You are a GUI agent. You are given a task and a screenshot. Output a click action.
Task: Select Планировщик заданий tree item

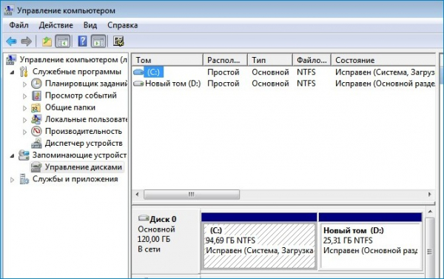(86, 84)
